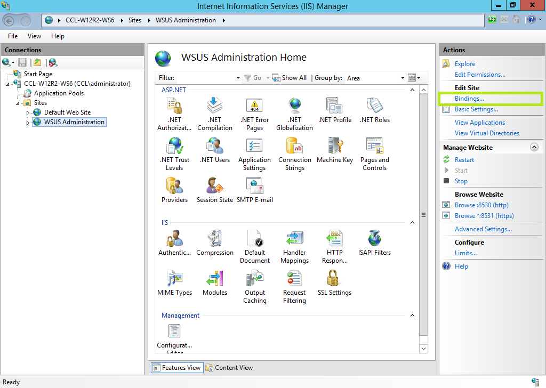Click the Help question mark icon in top toolbar
The height and width of the screenshot is (388, 546).
pyautogui.click(x=532, y=20)
